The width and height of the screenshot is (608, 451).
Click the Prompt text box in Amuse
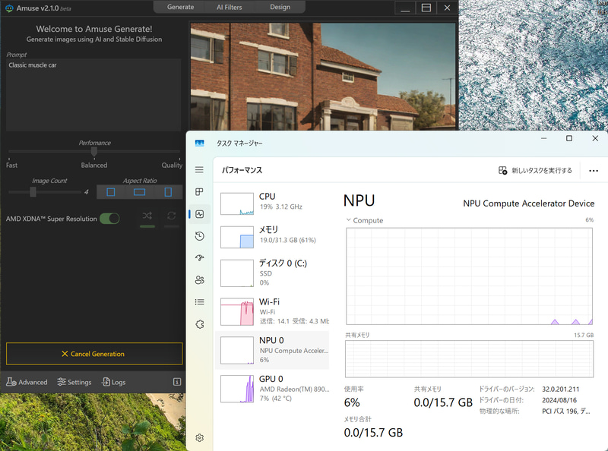tap(93, 95)
